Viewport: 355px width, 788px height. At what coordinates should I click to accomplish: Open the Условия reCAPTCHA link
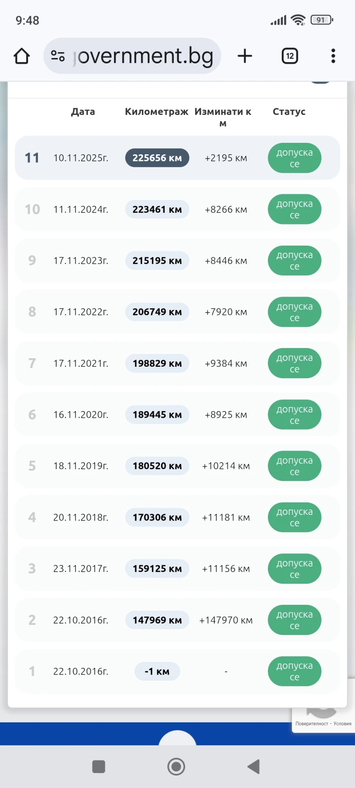tap(343, 724)
